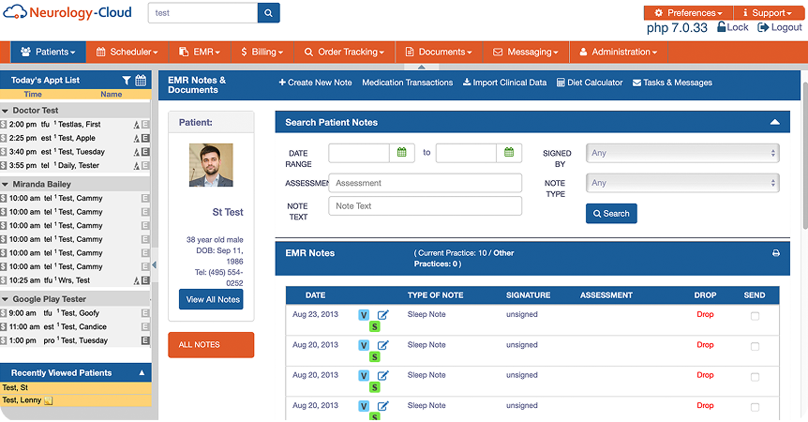Click the alert icon beside 3:55 pm Daily, Tester
The width and height of the screenshot is (808, 422).
click(x=137, y=166)
